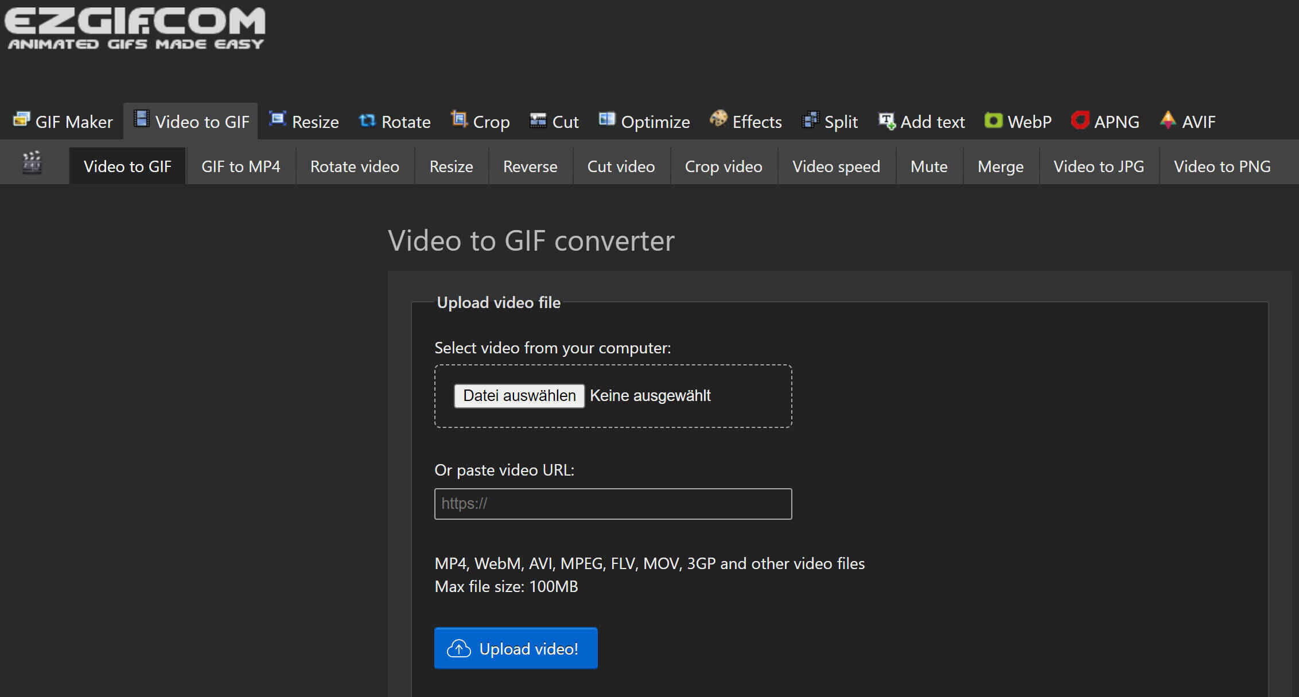Open the Cut video tab
This screenshot has width=1299, height=697.
tap(621, 166)
